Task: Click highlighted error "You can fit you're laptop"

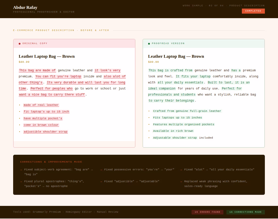Action: [x=58, y=76]
